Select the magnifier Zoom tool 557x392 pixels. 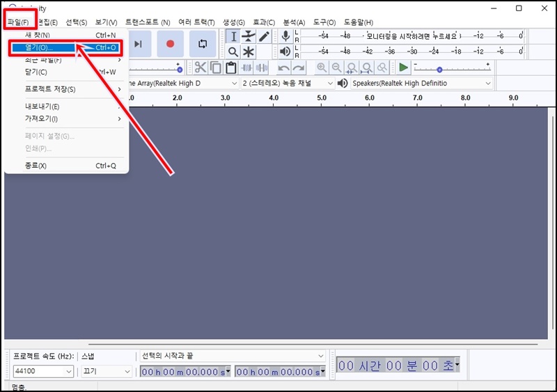[233, 52]
